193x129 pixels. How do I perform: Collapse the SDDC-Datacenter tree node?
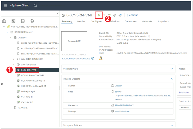click(7, 32)
